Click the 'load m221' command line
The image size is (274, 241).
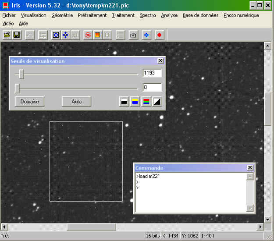(148, 176)
